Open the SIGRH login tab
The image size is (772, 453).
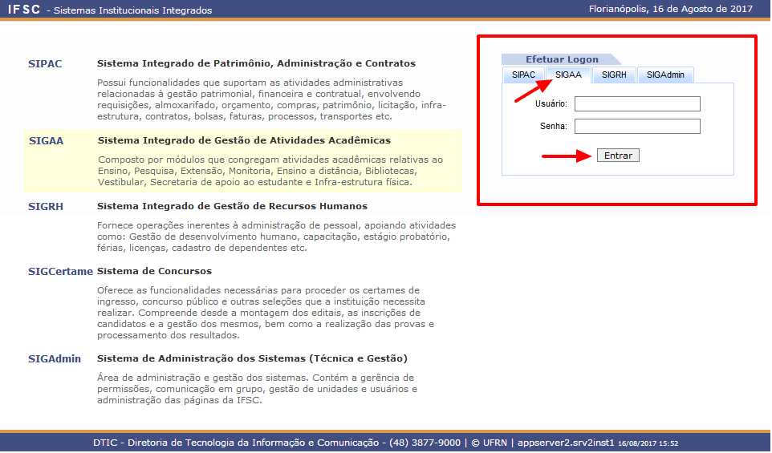614,75
